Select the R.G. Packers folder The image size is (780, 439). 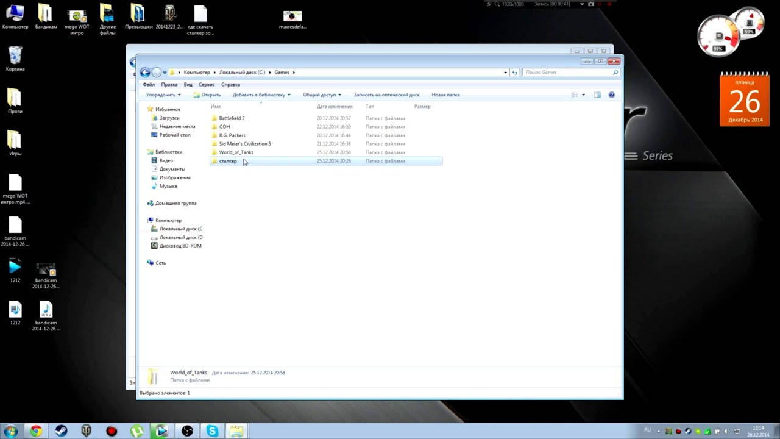pyautogui.click(x=232, y=135)
